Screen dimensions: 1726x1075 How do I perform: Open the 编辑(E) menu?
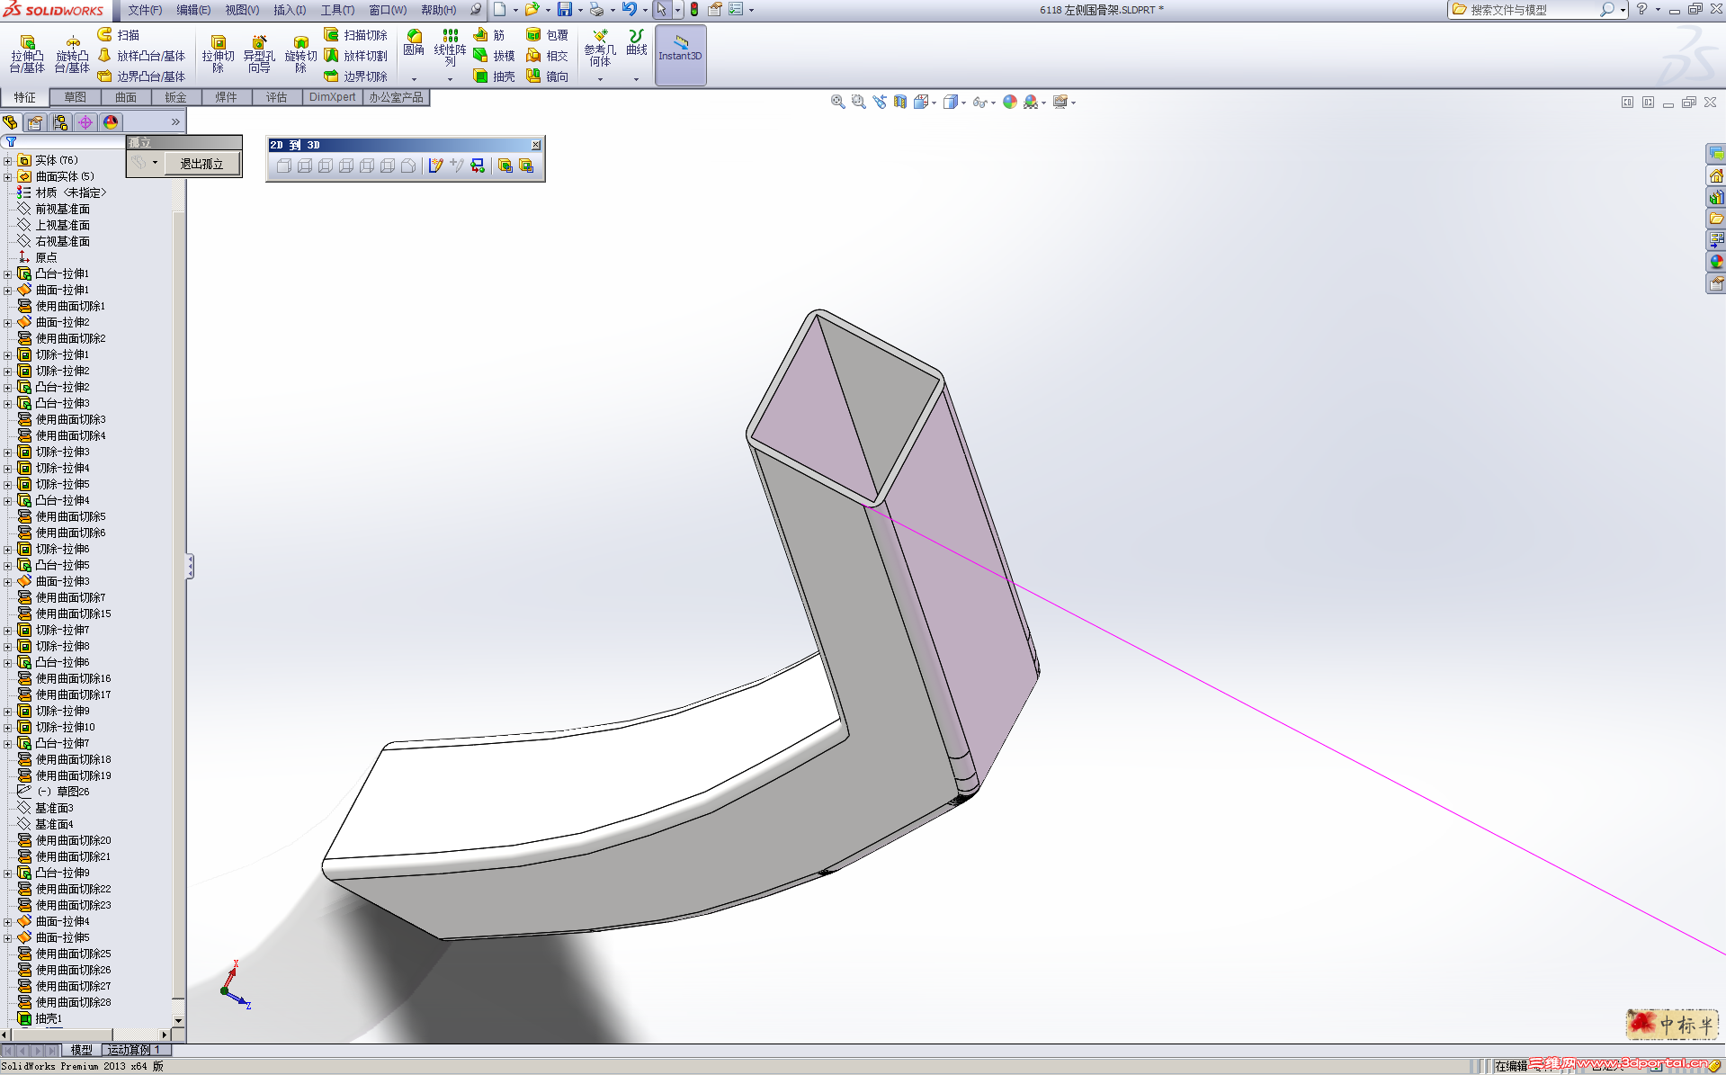point(193,10)
